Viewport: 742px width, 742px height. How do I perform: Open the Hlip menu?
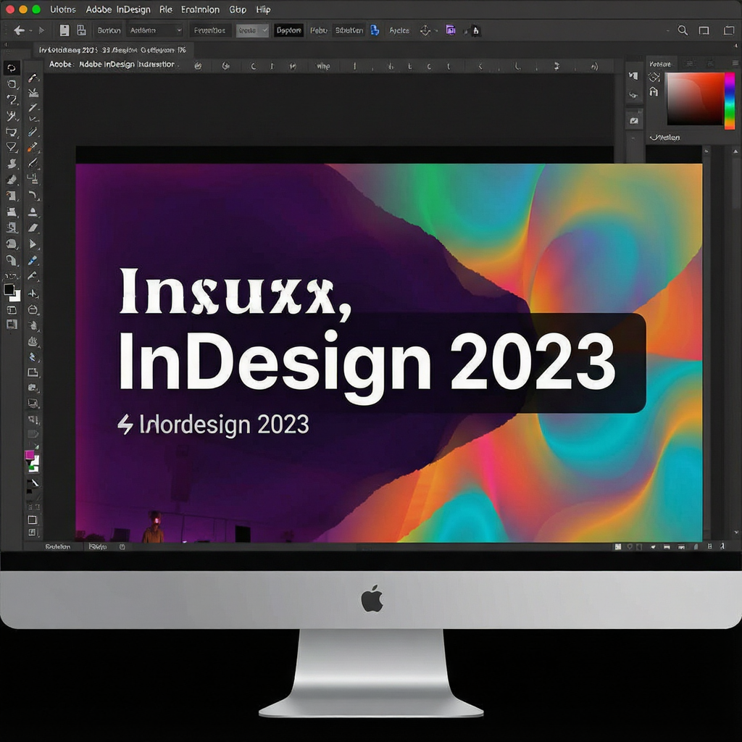pyautogui.click(x=263, y=9)
